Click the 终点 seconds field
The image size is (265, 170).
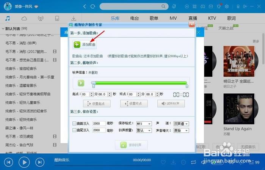tap(151, 94)
